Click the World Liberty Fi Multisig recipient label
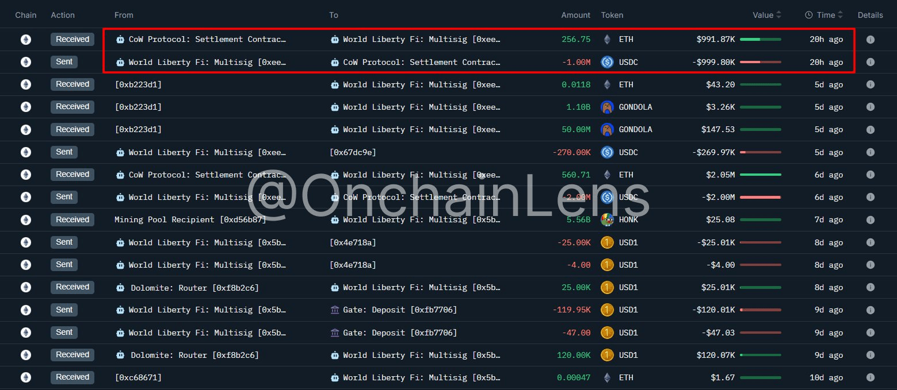 [x=422, y=39]
